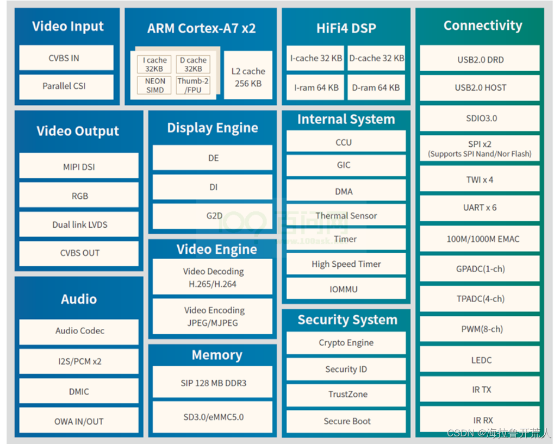
Task: Select the Secure Boot block
Action: pos(346,421)
